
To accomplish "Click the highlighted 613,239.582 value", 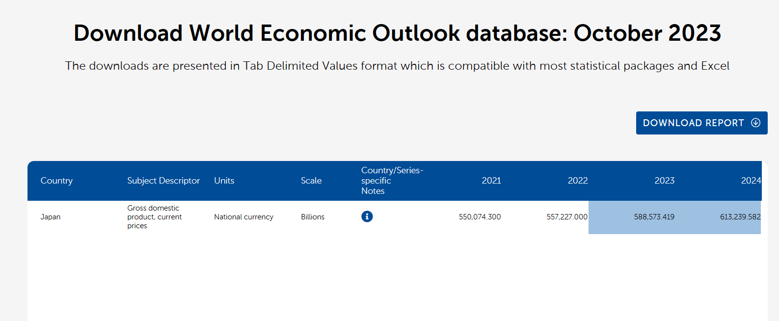I will coord(740,217).
